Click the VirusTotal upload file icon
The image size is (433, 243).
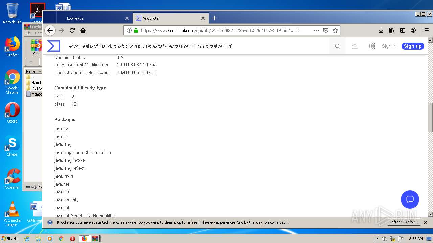point(355,46)
